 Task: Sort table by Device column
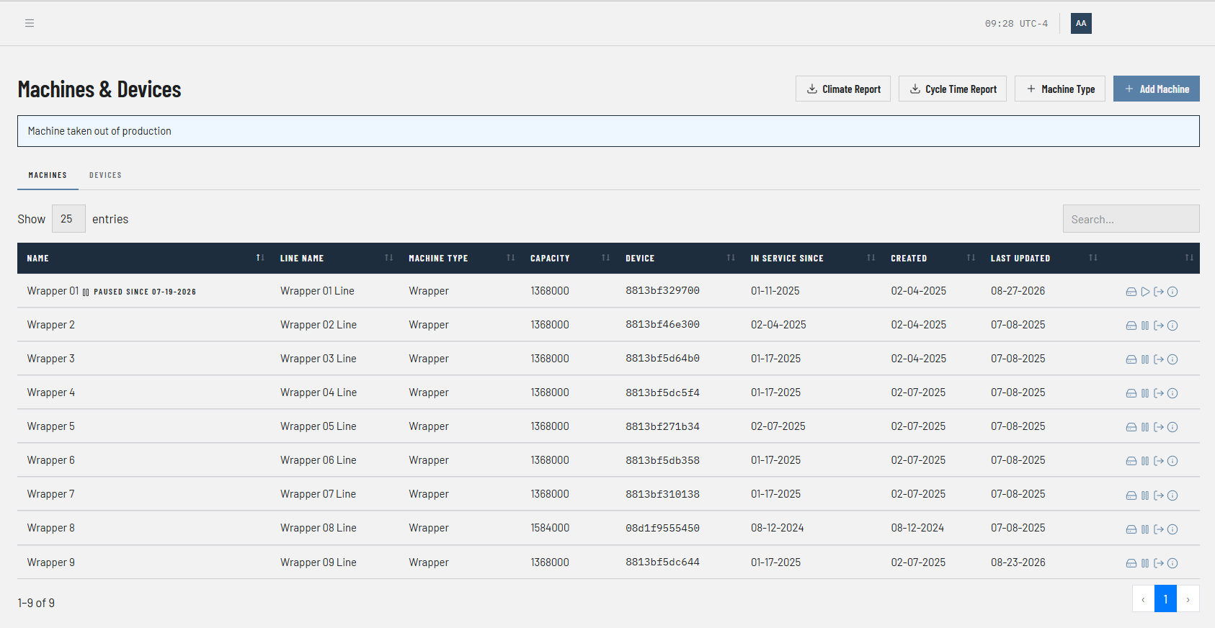coord(679,258)
